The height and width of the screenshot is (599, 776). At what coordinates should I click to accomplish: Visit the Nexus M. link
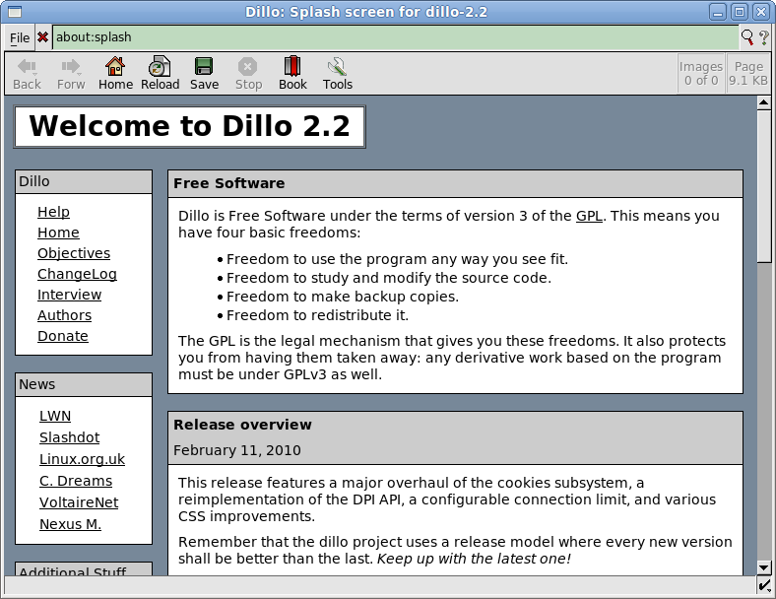tap(70, 524)
